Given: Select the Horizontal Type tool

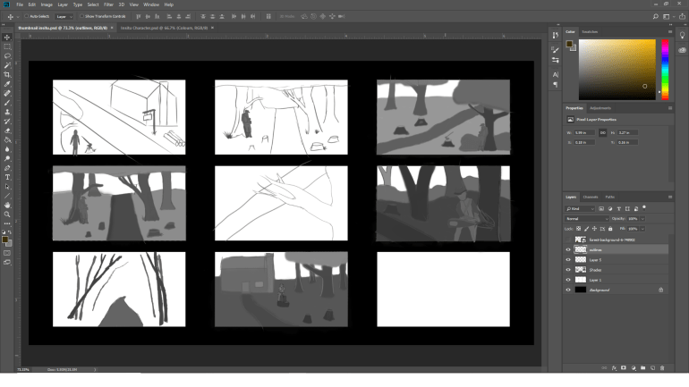Looking at the screenshot, I should [7, 177].
